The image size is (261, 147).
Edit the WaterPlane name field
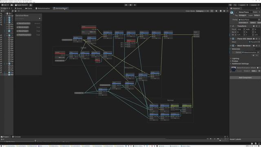click(x=245, y=12)
